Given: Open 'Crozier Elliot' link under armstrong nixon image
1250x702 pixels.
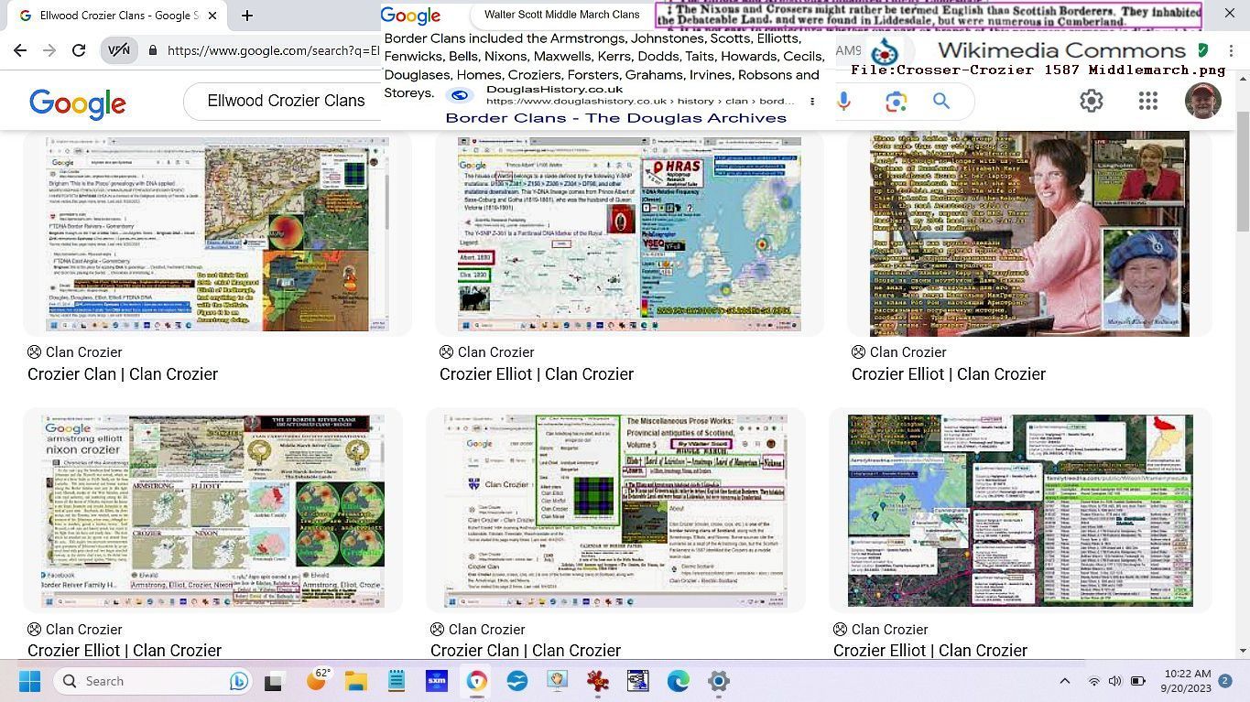Looking at the screenshot, I should [125, 650].
